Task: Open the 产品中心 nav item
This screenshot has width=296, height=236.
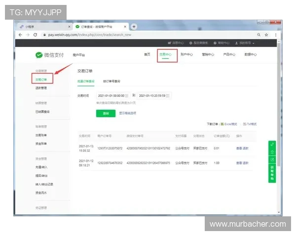Action: pyautogui.click(x=229, y=55)
